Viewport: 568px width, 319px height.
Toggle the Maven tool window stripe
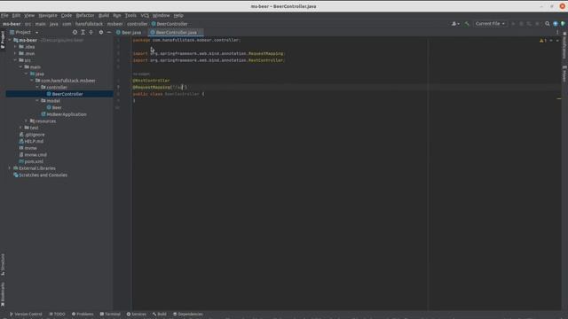[x=564, y=74]
